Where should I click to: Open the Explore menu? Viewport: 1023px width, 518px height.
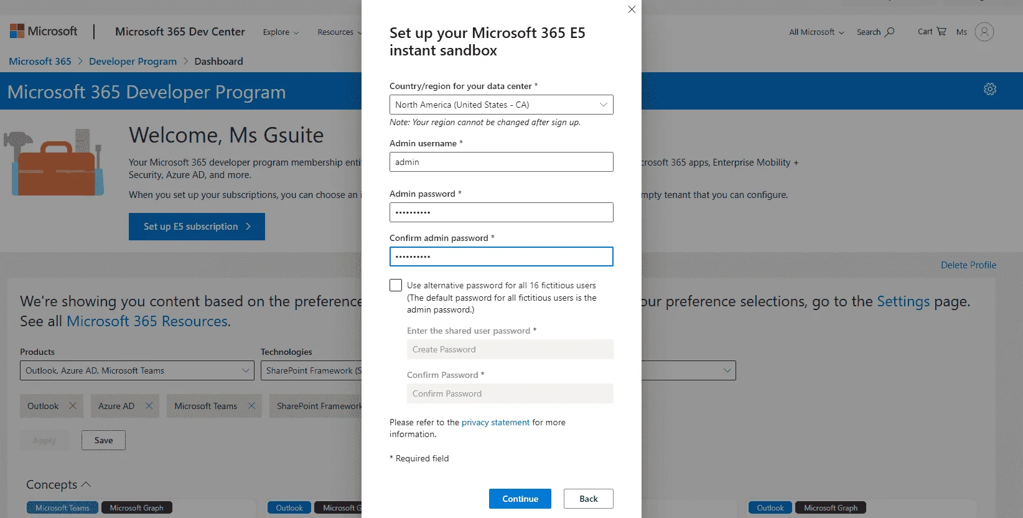[281, 32]
